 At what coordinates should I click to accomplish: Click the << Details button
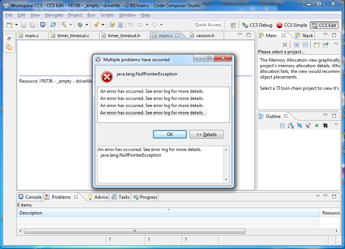click(x=206, y=134)
